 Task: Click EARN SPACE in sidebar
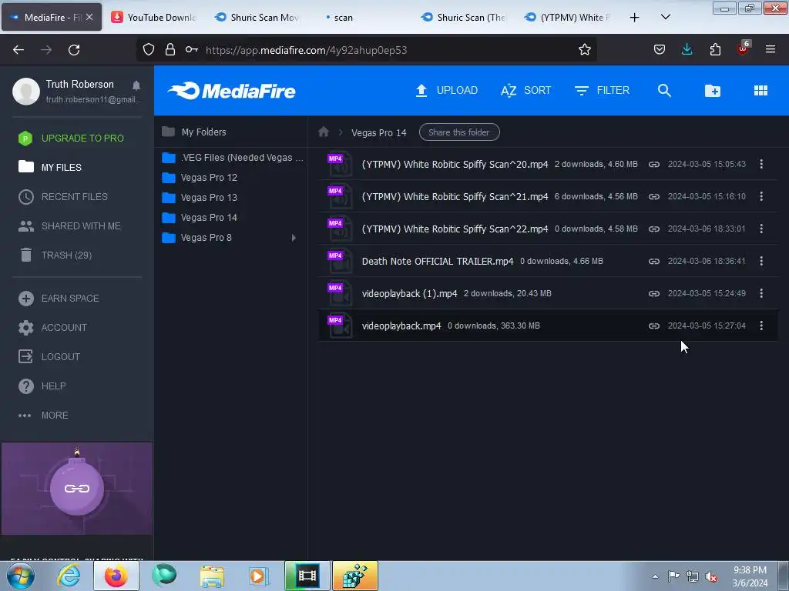click(x=59, y=299)
